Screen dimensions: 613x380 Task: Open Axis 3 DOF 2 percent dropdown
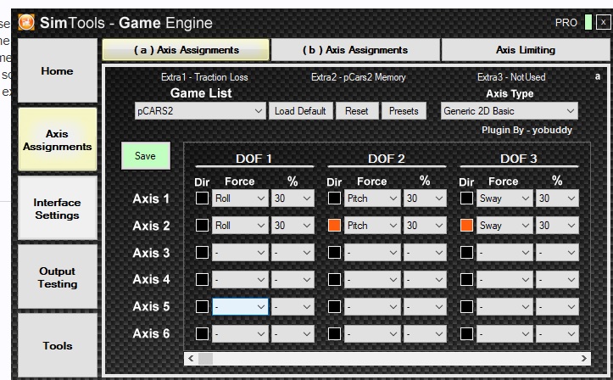(425, 253)
